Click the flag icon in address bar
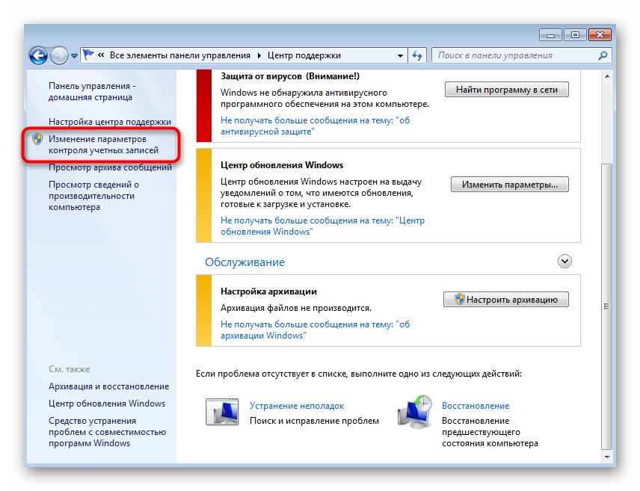640x491 pixels. pyautogui.click(x=88, y=55)
